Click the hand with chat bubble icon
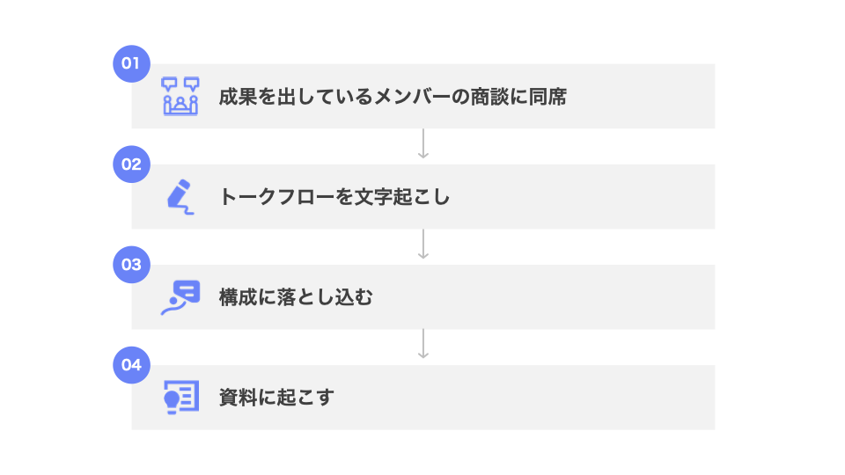845x475 pixels. 180,297
